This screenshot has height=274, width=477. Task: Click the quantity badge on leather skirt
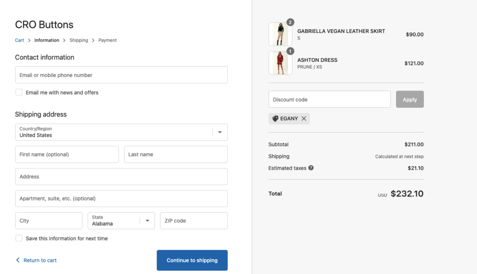click(x=290, y=22)
